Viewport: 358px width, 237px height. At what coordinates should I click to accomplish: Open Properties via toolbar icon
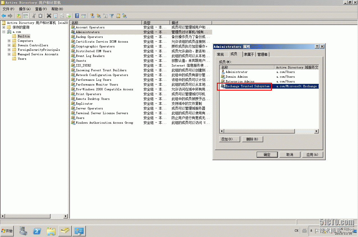55,16
